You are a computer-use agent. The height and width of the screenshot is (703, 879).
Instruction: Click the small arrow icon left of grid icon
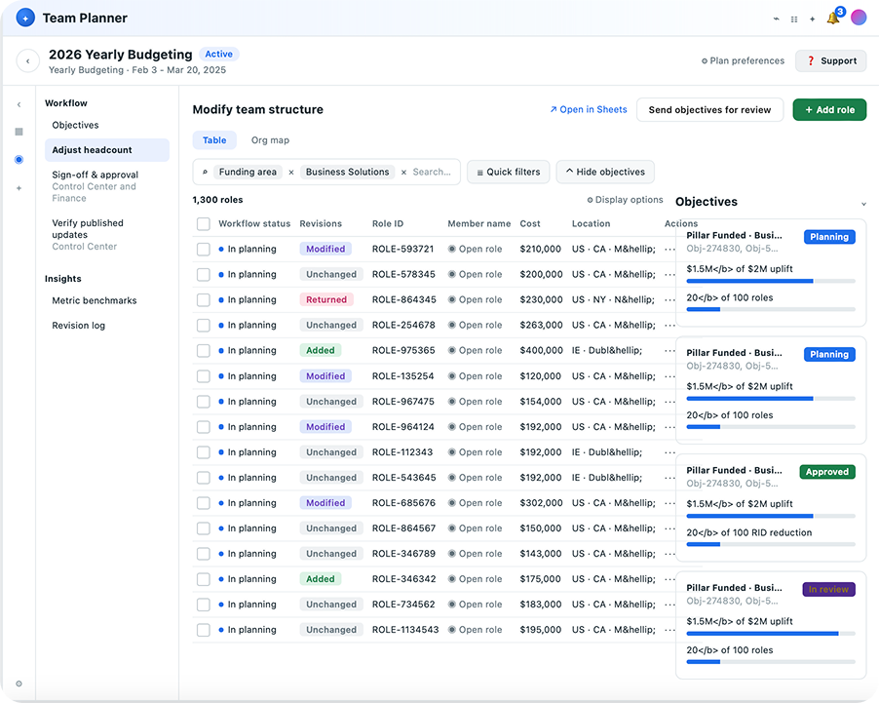coord(777,19)
